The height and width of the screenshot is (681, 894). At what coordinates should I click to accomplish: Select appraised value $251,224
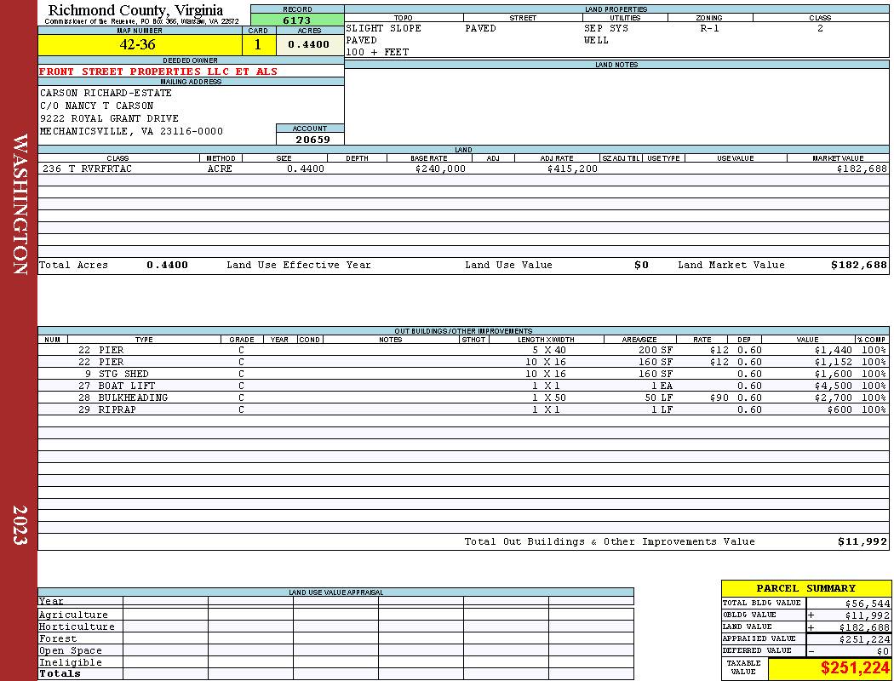[864, 639]
